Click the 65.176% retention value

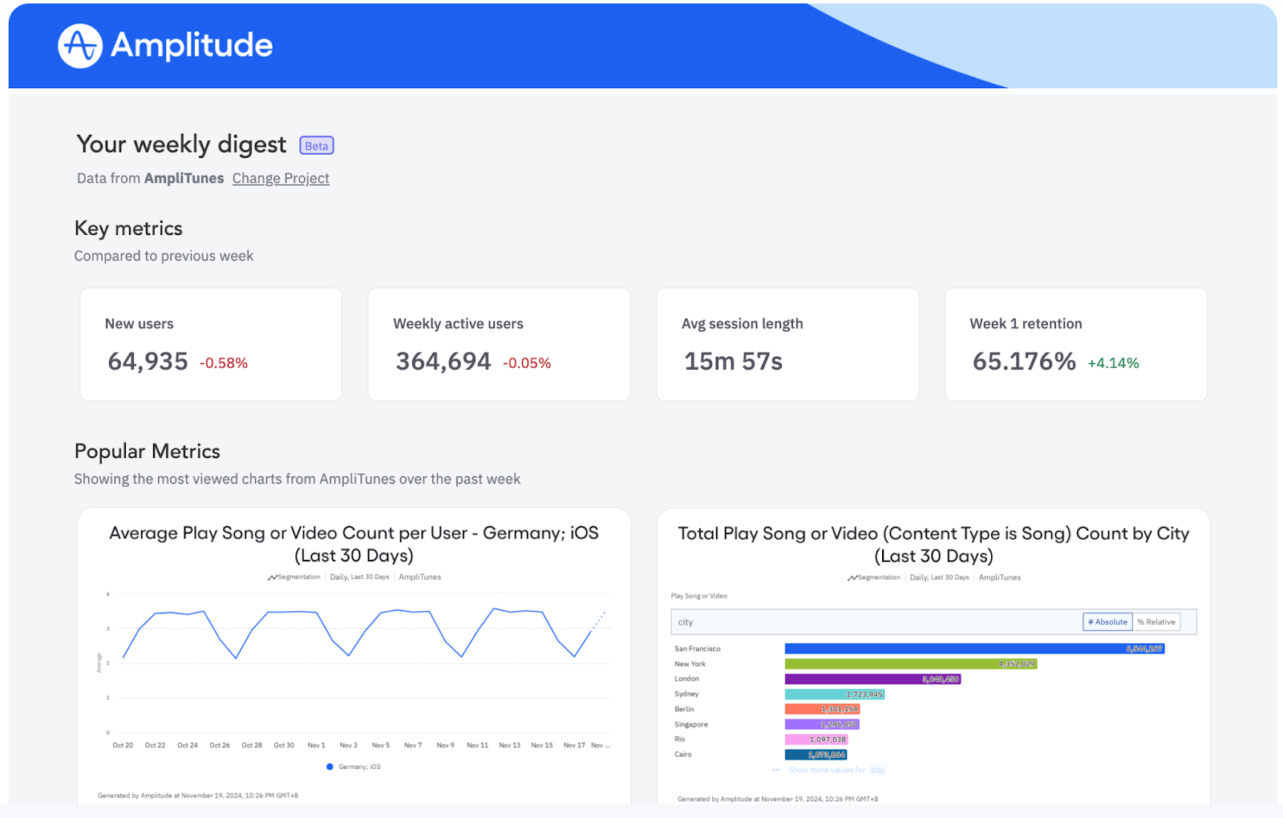[1024, 362]
